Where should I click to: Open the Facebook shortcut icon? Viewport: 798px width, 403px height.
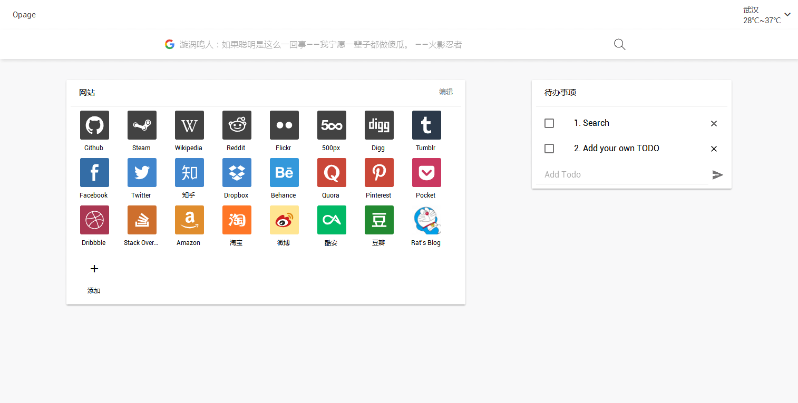(x=94, y=172)
